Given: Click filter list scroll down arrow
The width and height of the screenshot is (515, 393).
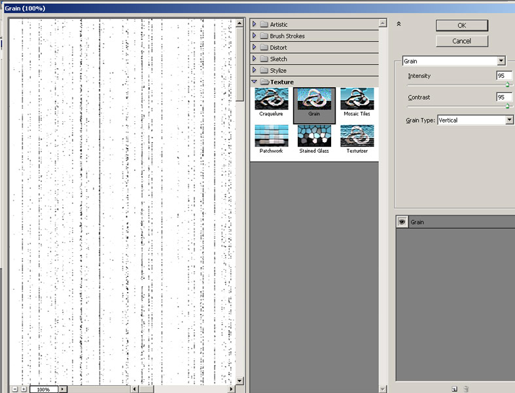Looking at the screenshot, I should pos(382,389).
